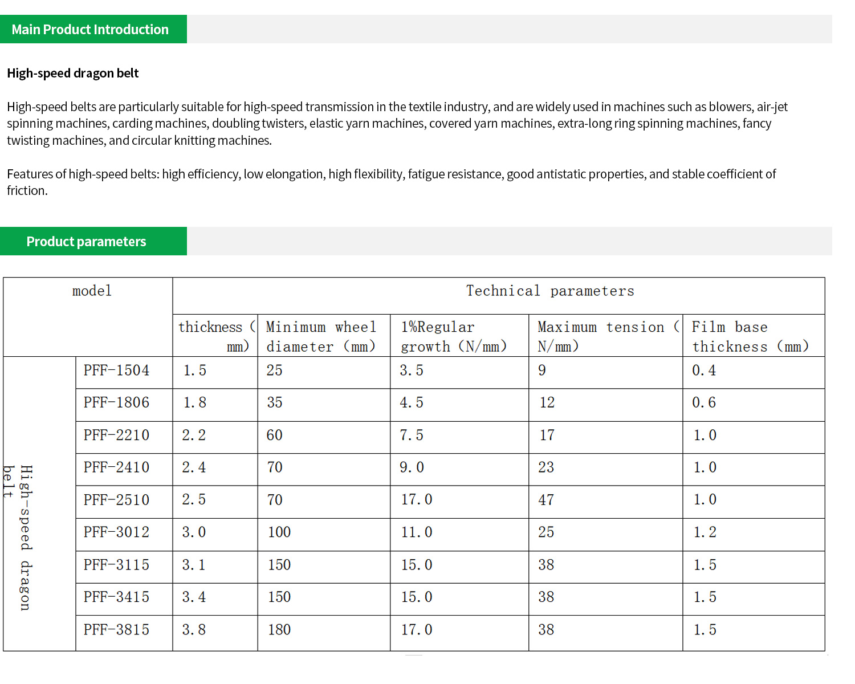Click the PFF-2210 model row label

click(116, 435)
